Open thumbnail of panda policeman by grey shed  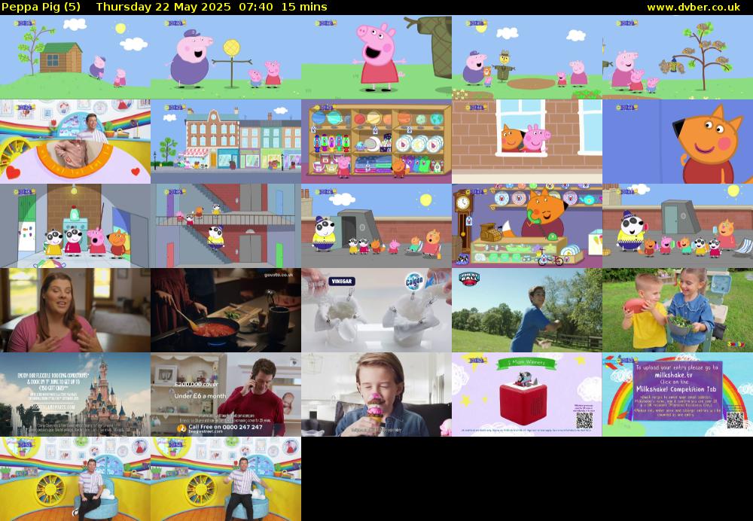coord(376,226)
